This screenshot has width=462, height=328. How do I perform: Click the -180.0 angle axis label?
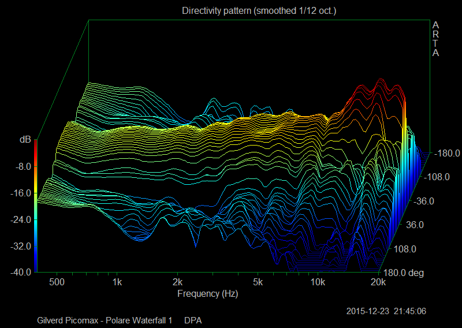click(447, 153)
